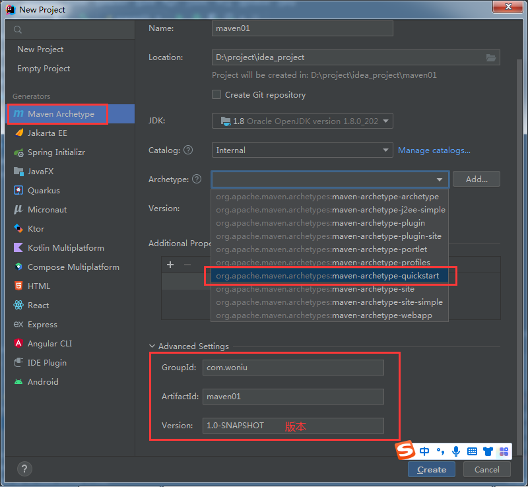Click the Create button
This screenshot has height=487, width=528.
432,469
